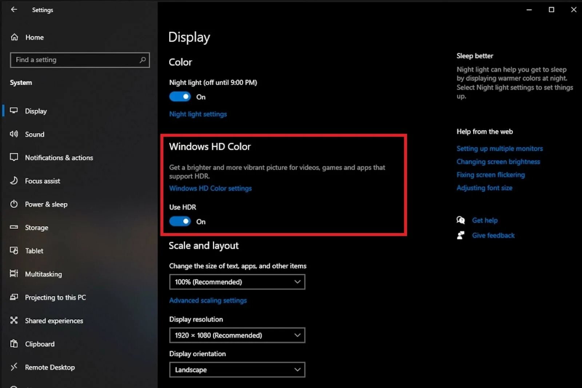
Task: Focus the Find a setting field
Action: tap(80, 60)
